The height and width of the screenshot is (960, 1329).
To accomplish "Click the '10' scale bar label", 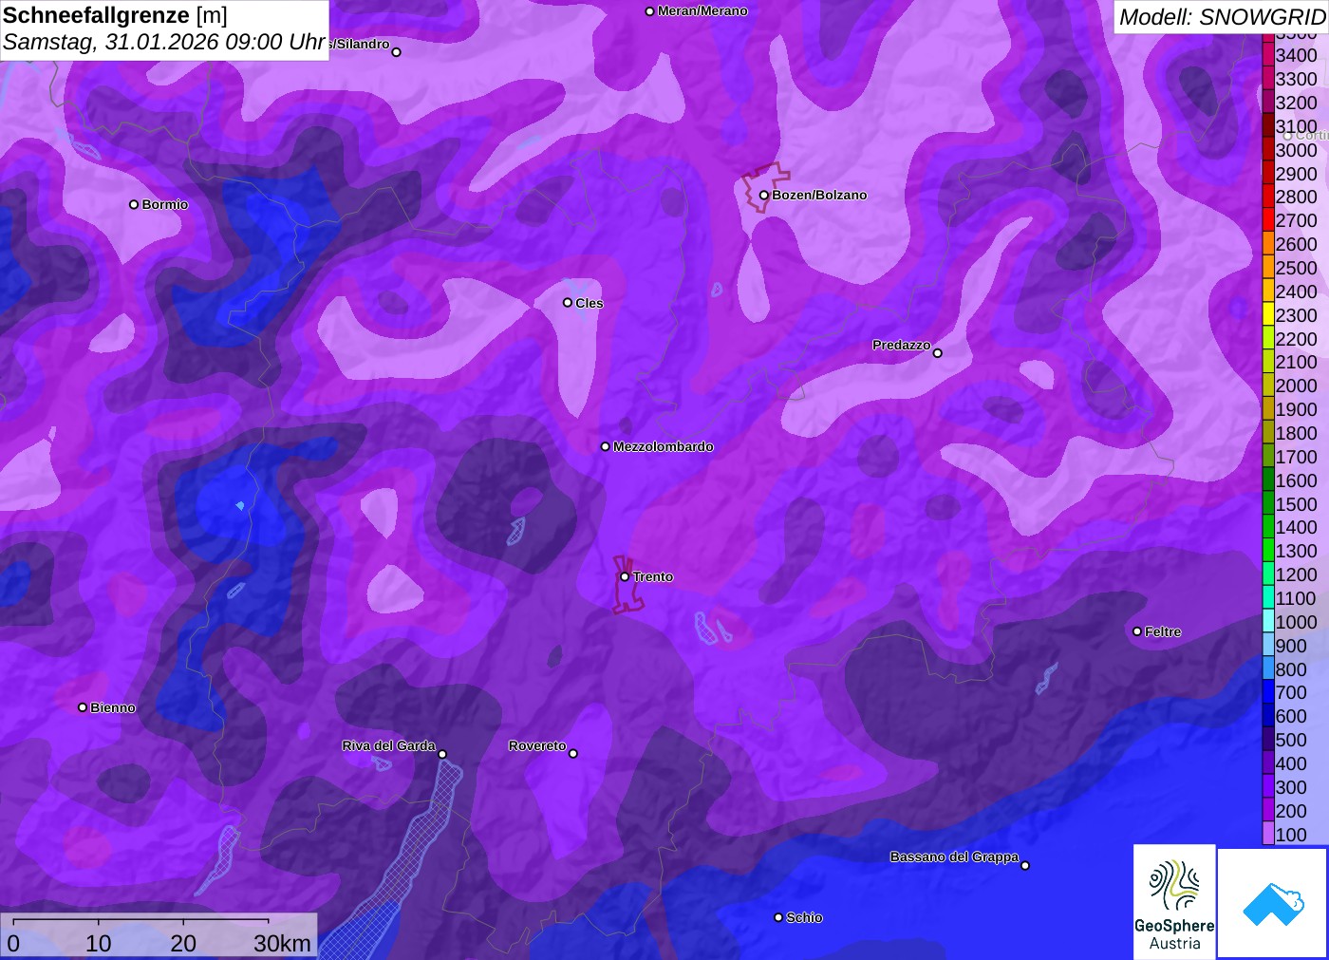I will coord(99,943).
